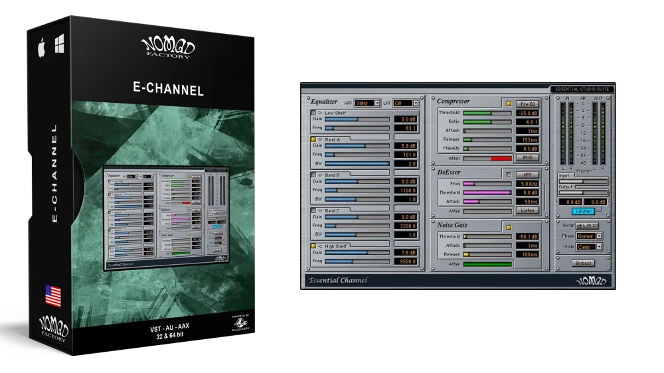
Task: Click the Nomad logo in the plugin footer
Action: [x=591, y=280]
